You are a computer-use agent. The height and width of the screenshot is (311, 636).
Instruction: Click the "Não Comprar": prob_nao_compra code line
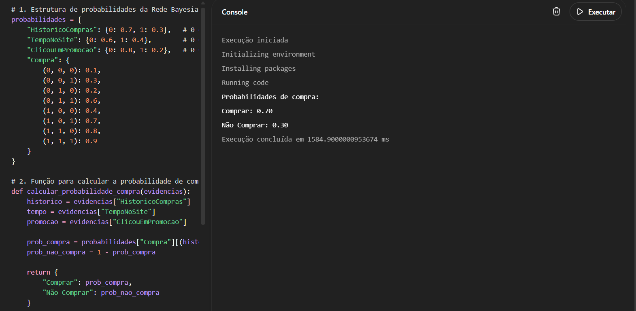[x=101, y=293]
